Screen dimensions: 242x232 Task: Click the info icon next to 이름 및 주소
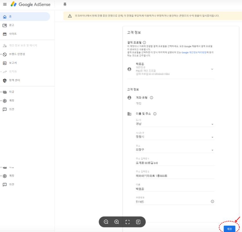point(155,114)
